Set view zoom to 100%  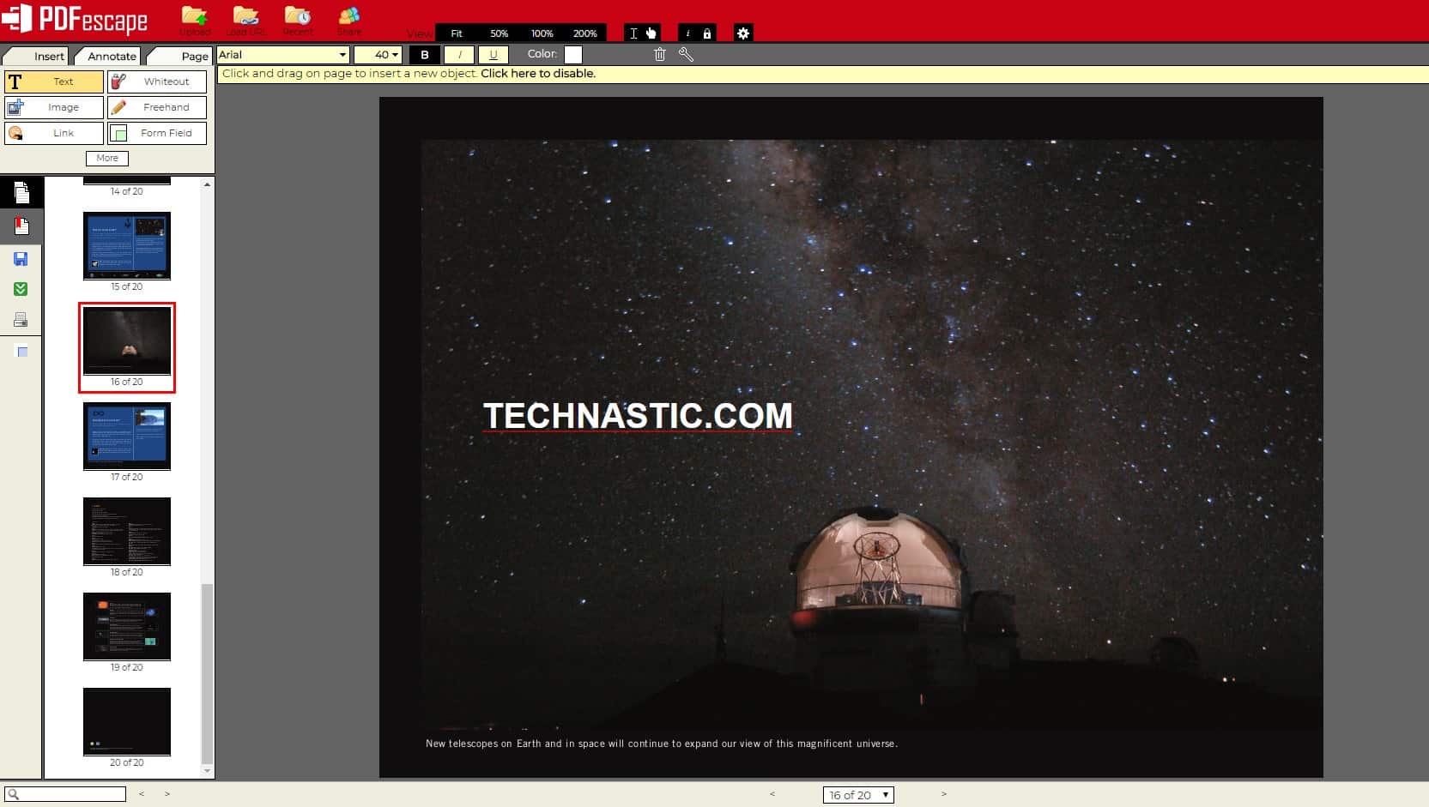click(542, 33)
